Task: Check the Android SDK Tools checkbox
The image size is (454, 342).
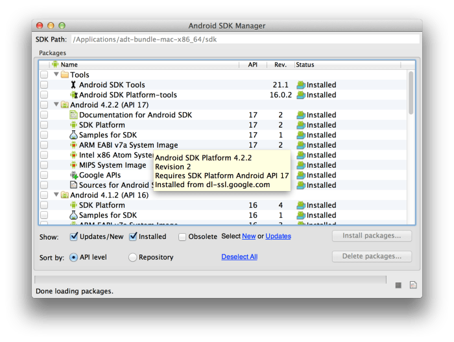Action: pyautogui.click(x=44, y=85)
